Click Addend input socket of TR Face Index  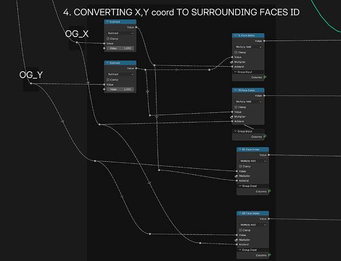point(232,121)
